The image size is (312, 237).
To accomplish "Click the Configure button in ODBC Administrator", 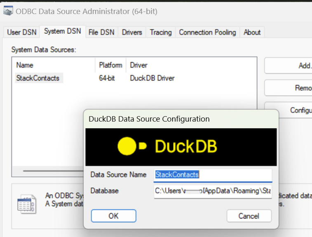I will [289, 110].
